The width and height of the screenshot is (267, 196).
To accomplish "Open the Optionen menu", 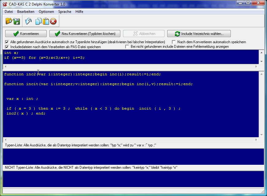I will tap(46, 12).
